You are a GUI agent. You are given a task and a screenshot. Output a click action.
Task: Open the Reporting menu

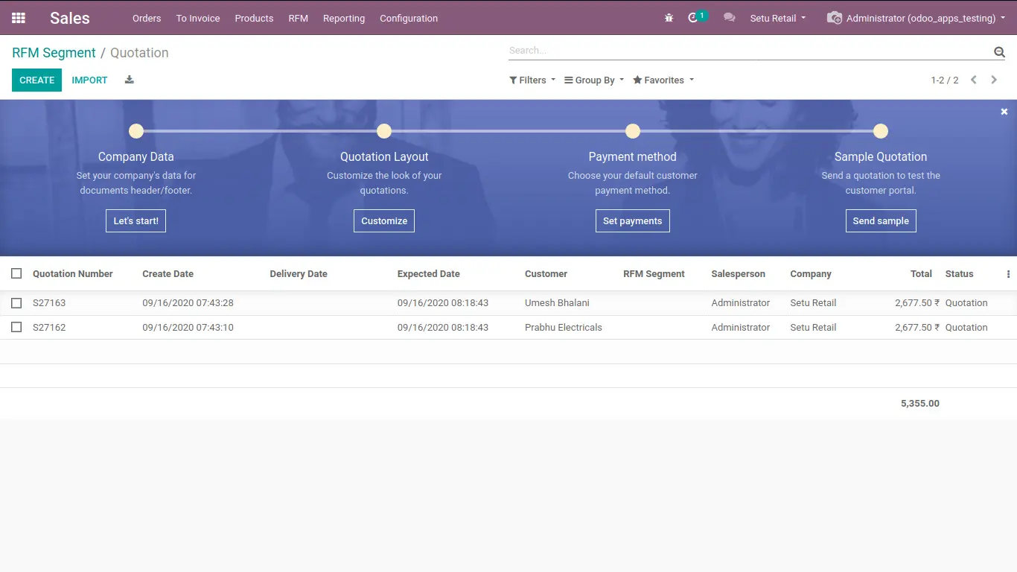[x=344, y=18]
